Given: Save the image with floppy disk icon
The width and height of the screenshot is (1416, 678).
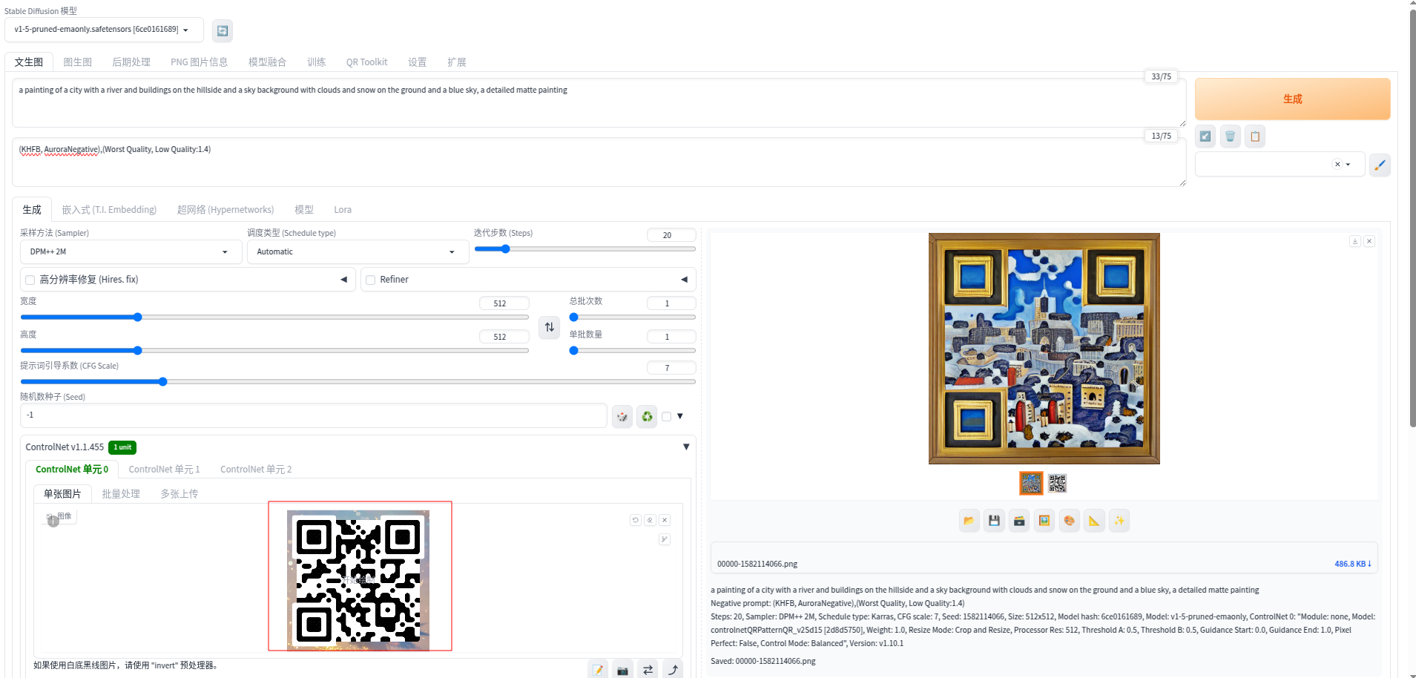Looking at the screenshot, I should pos(994,521).
